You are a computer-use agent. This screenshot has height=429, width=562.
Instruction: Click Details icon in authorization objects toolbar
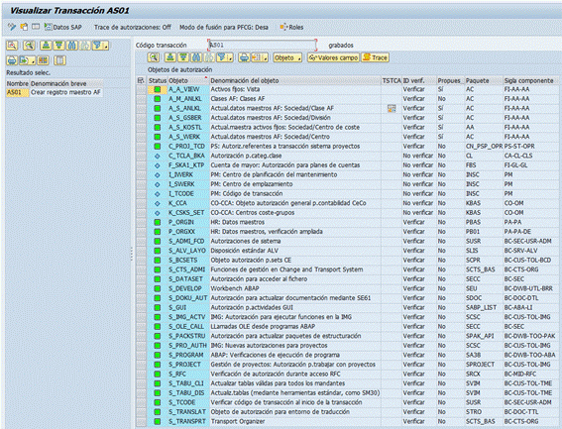154,57
